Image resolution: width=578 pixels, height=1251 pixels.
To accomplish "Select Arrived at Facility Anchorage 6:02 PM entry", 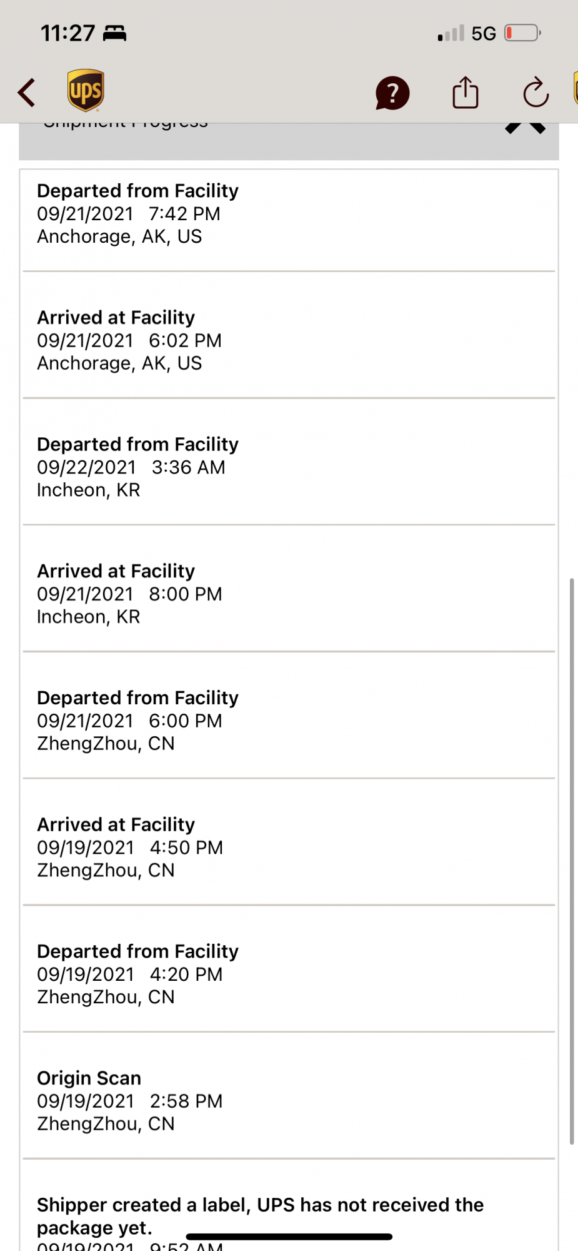I will click(289, 340).
